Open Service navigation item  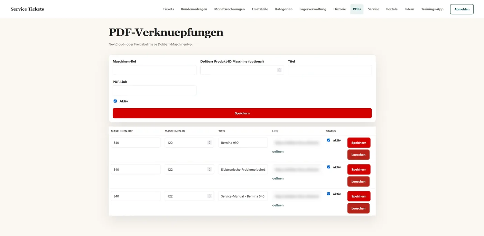tap(373, 9)
